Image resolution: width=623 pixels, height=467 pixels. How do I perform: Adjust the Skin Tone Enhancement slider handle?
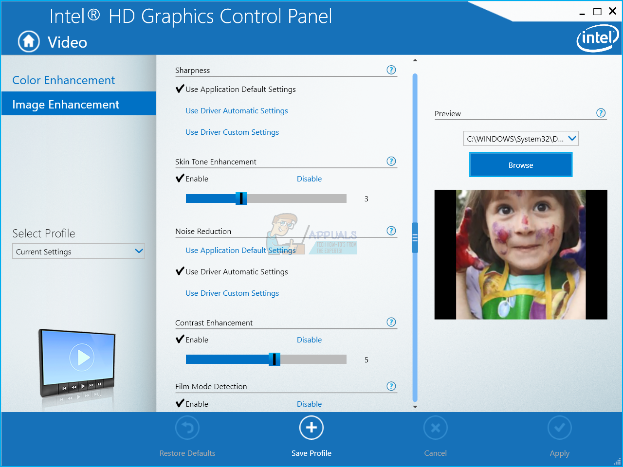(x=241, y=198)
